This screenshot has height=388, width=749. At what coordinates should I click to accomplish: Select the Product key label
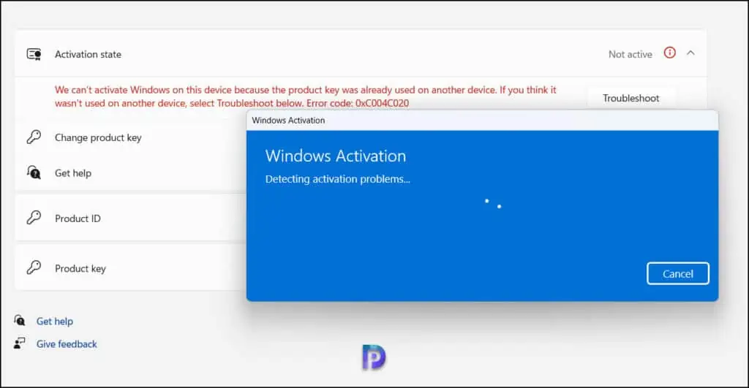80,268
